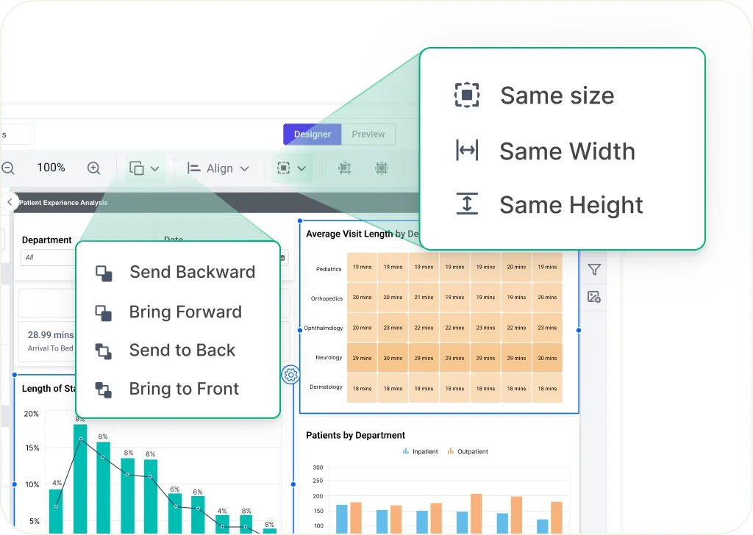Collapse the left panel with arrow icon
Screen dimensions: 753x535
tap(10, 202)
